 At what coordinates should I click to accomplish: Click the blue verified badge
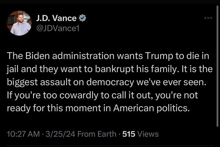pyautogui.click(x=82, y=18)
